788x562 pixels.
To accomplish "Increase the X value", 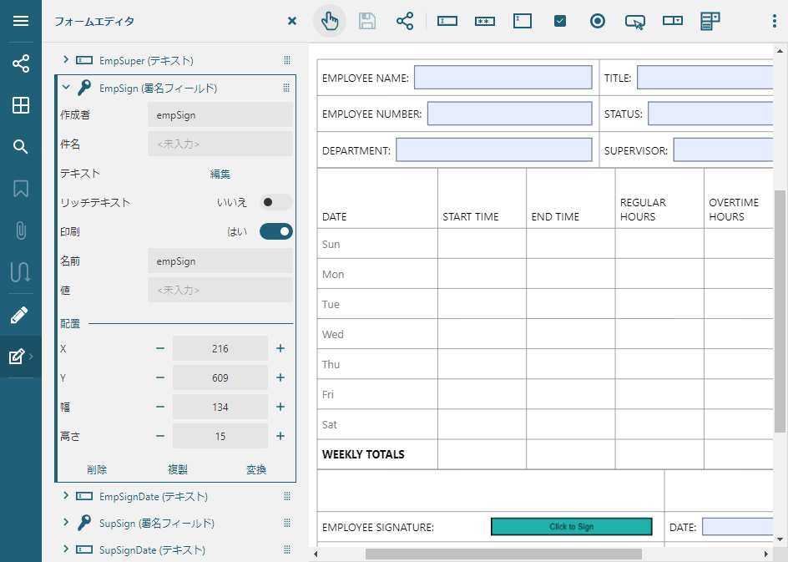I will pos(280,348).
